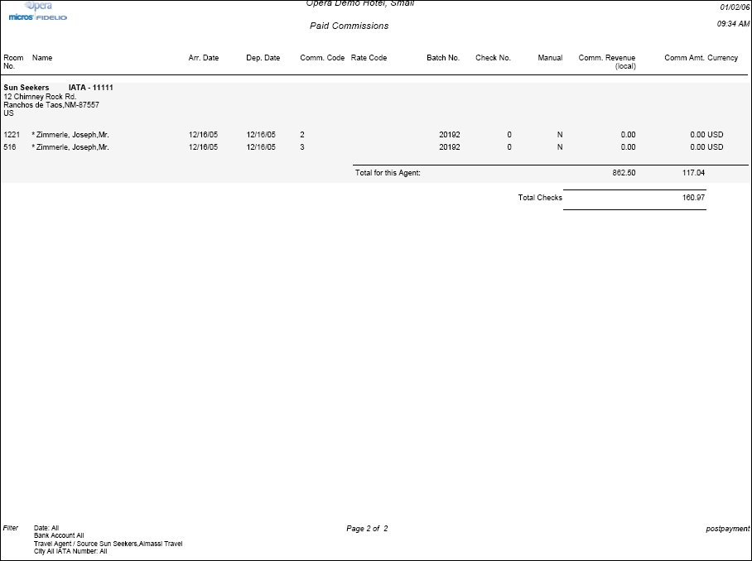Click the Ranchos de Taos,NM-87557 line
The image size is (752, 561).
tap(51, 104)
